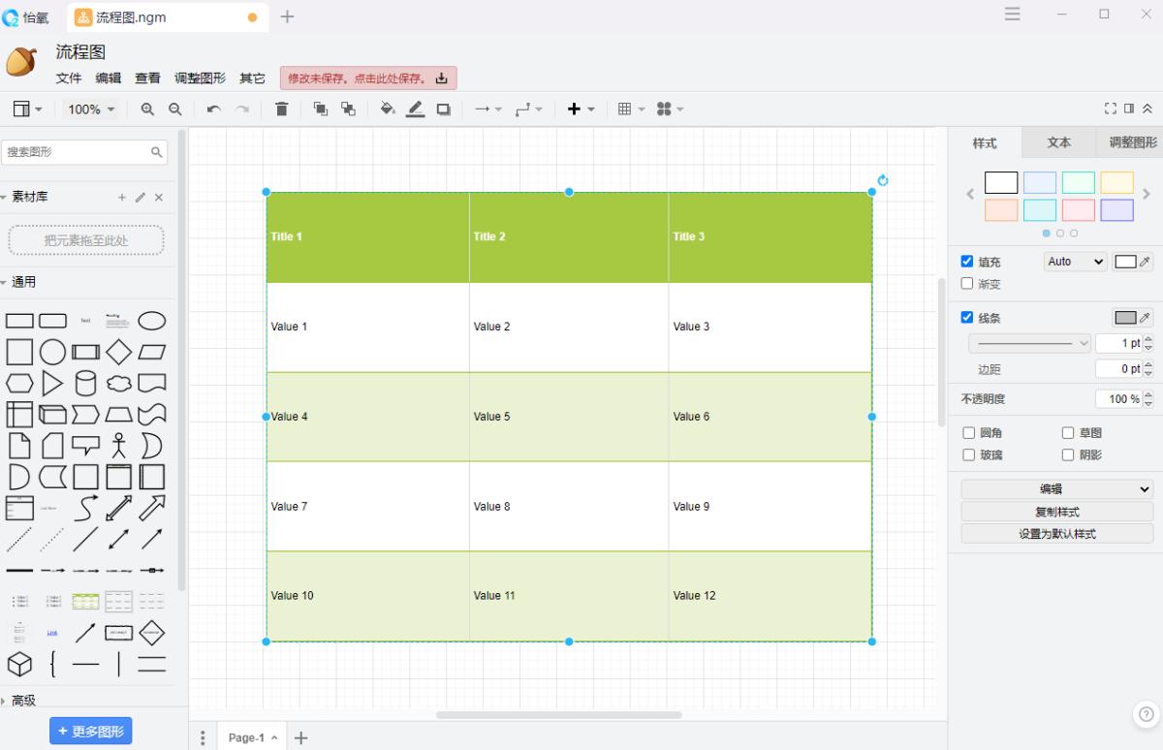The height and width of the screenshot is (750, 1163).
Task: Delete selection with the trash icon
Action: pos(282,109)
